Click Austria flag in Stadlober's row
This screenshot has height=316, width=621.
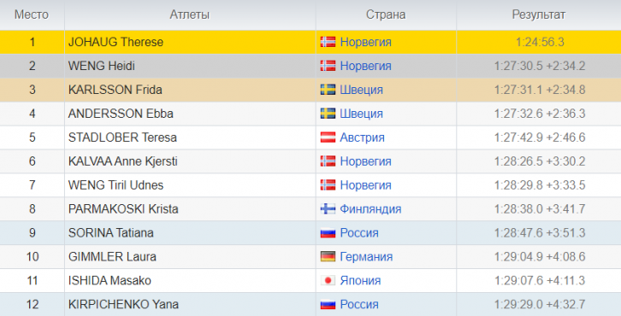(328, 138)
